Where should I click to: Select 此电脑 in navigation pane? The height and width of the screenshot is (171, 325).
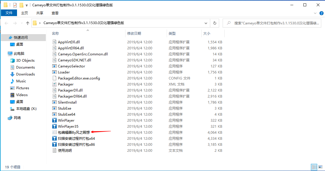tap(19, 54)
